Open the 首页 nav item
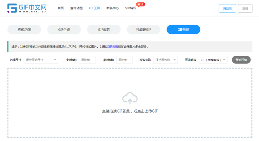 [x=61, y=8]
